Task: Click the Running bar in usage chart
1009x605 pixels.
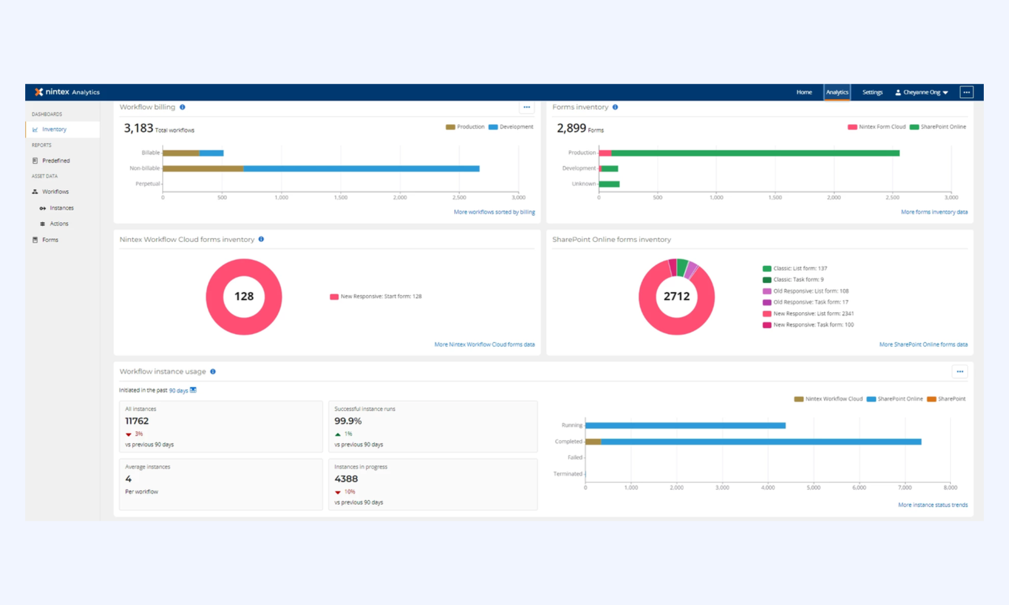Action: click(x=686, y=426)
